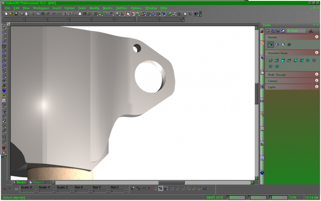Click the Undo arrow icon

(54, 14)
